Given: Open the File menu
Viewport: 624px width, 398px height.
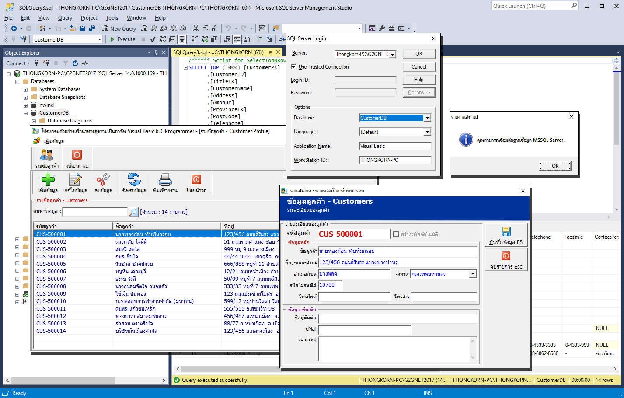Looking at the screenshot, I should pos(8,18).
